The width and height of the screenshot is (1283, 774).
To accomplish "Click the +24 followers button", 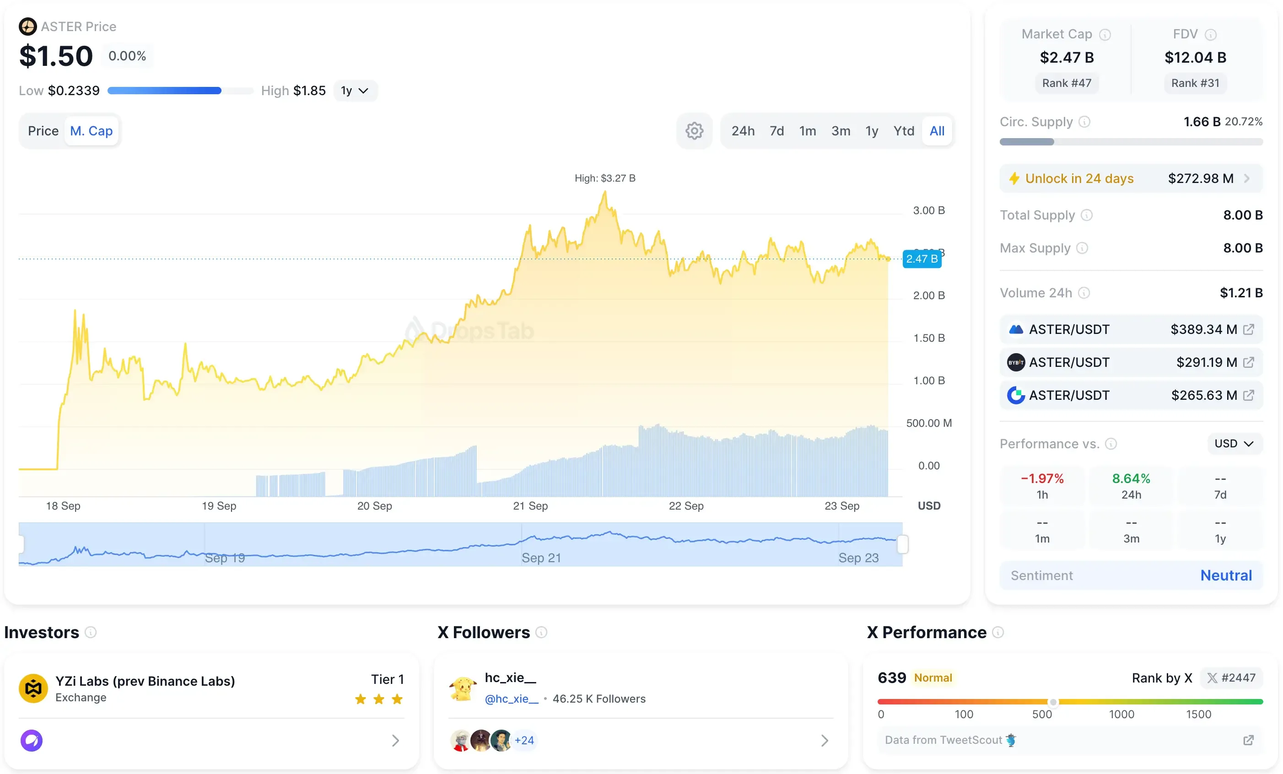I will coord(524,740).
